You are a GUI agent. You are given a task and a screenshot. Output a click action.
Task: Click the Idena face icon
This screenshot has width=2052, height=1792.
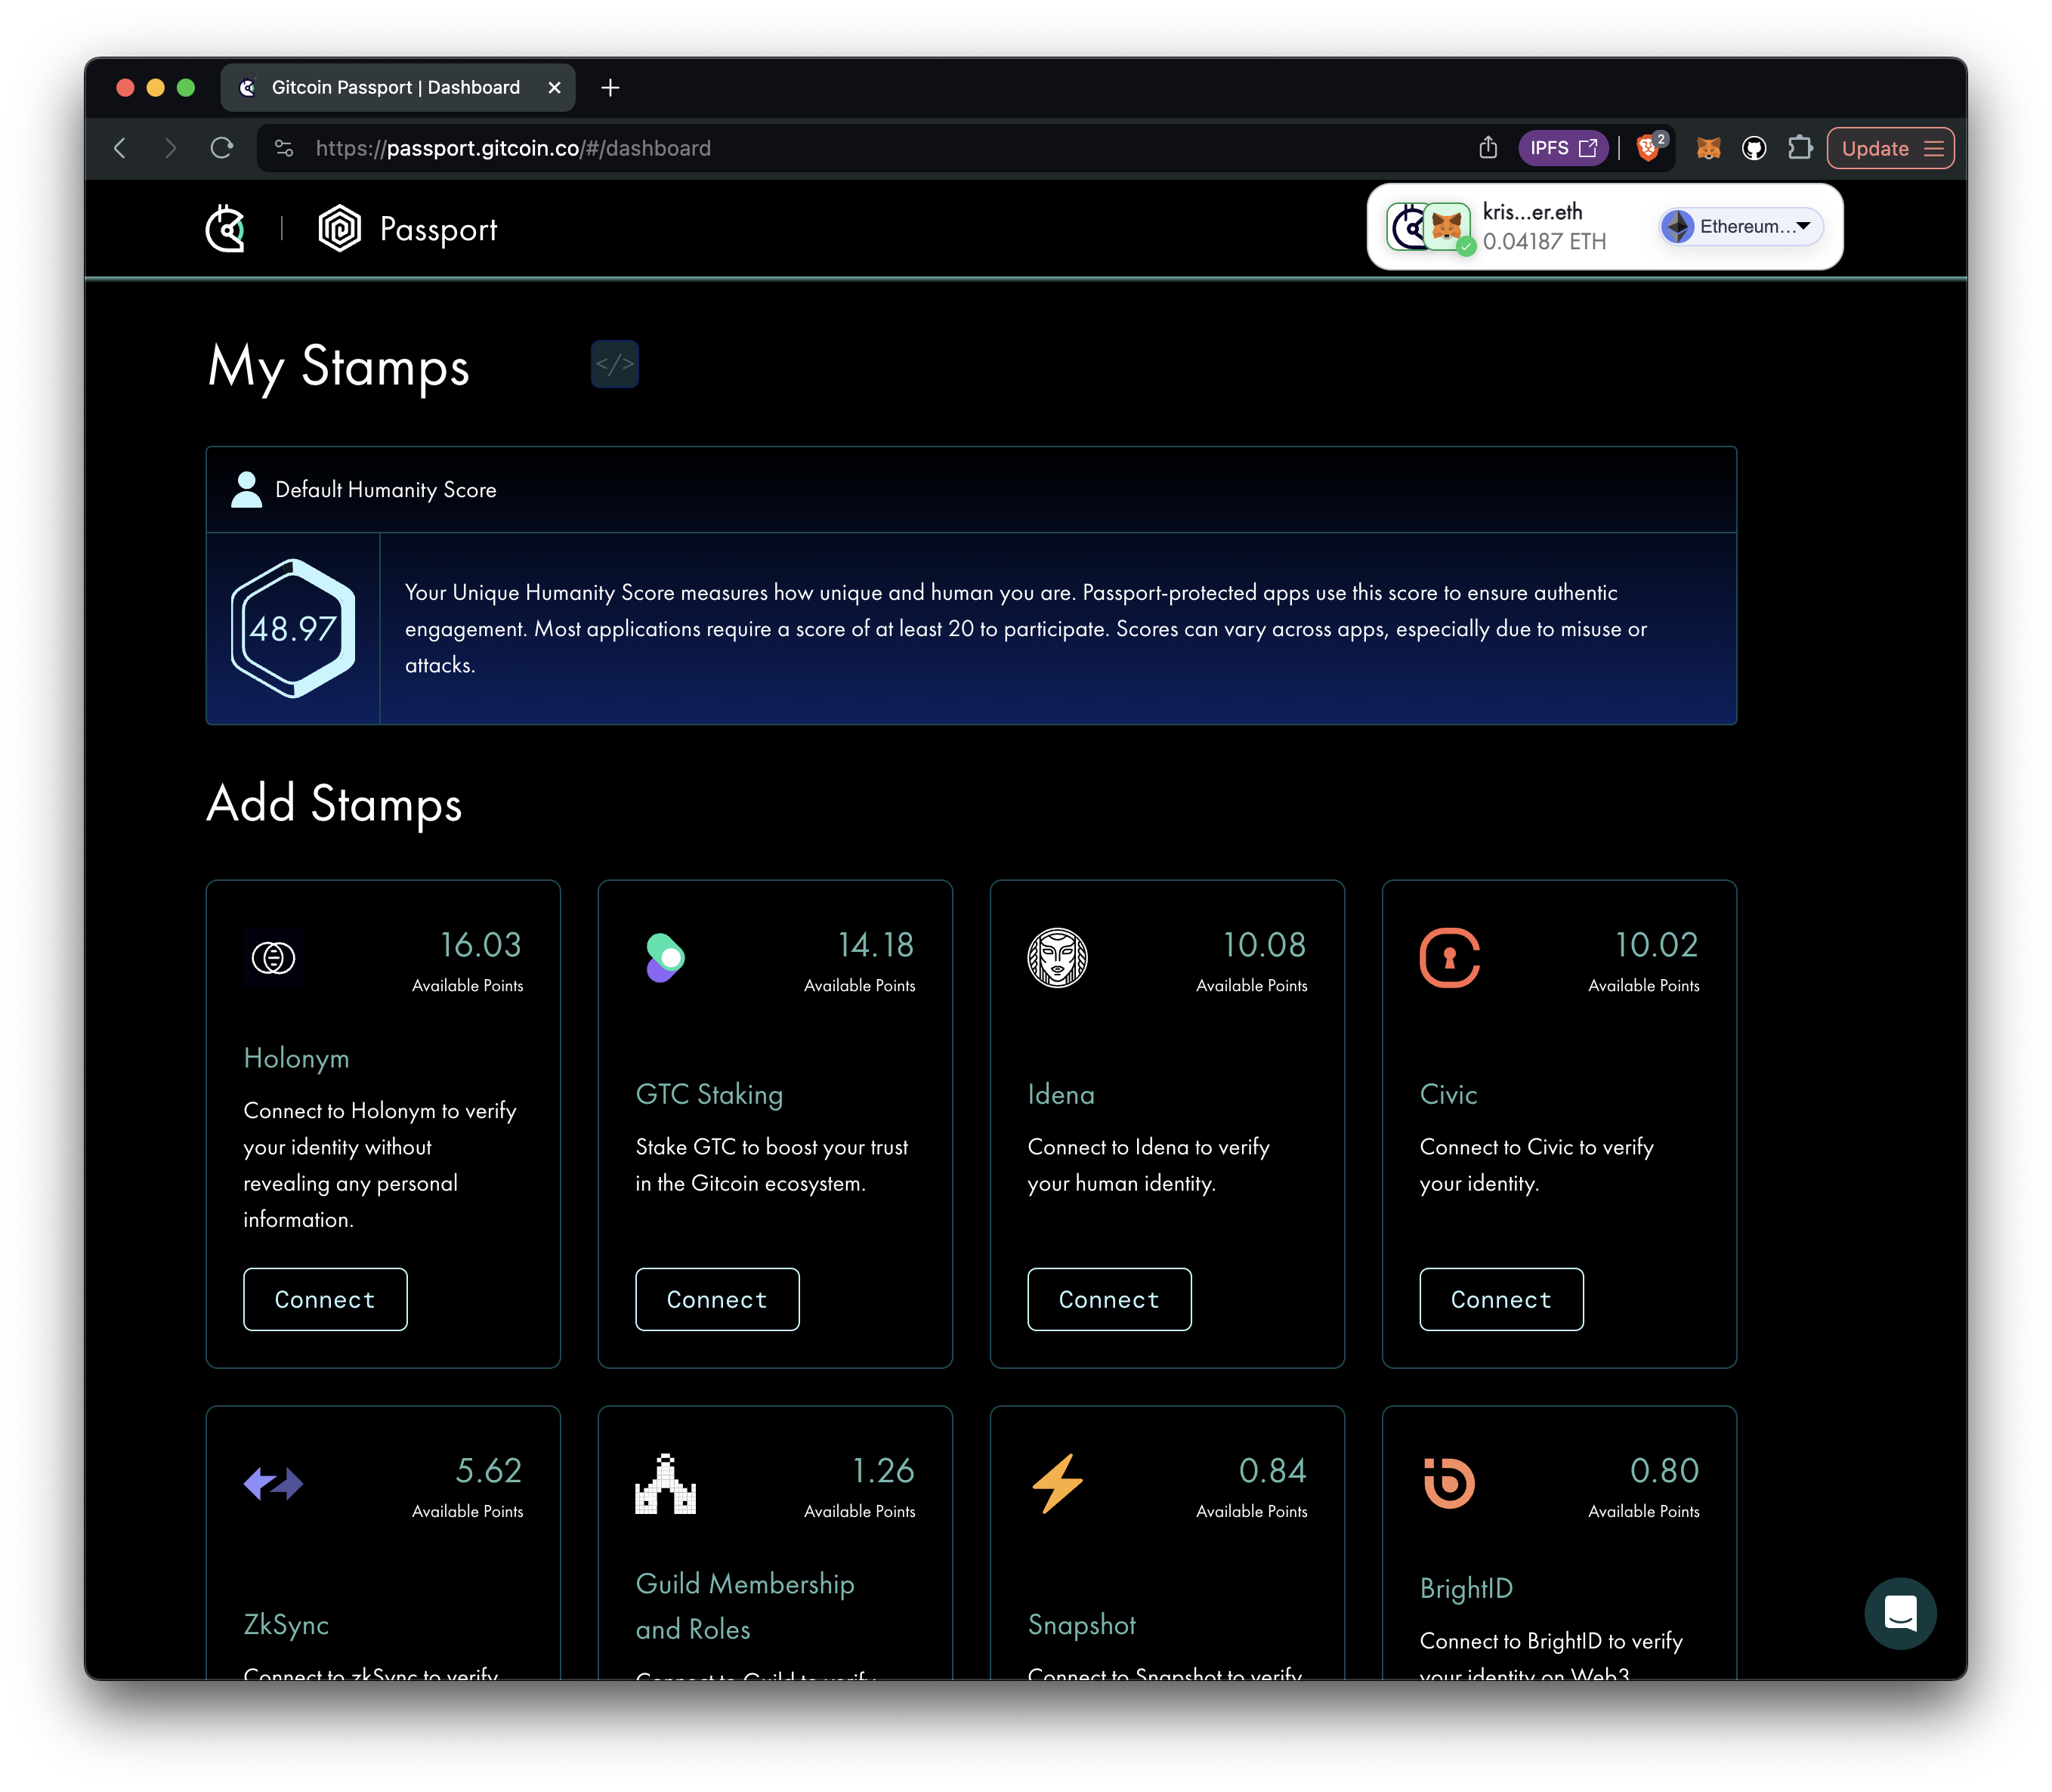coord(1057,958)
